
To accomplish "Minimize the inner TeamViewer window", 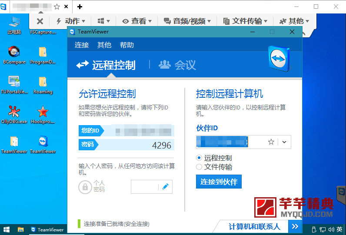I will pos(253,32).
